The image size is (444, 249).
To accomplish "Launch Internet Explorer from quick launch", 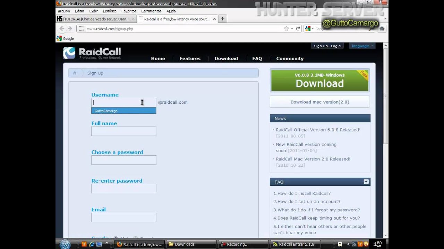I will (x=92, y=244).
